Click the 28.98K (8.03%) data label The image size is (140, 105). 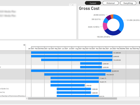(99, 15)
